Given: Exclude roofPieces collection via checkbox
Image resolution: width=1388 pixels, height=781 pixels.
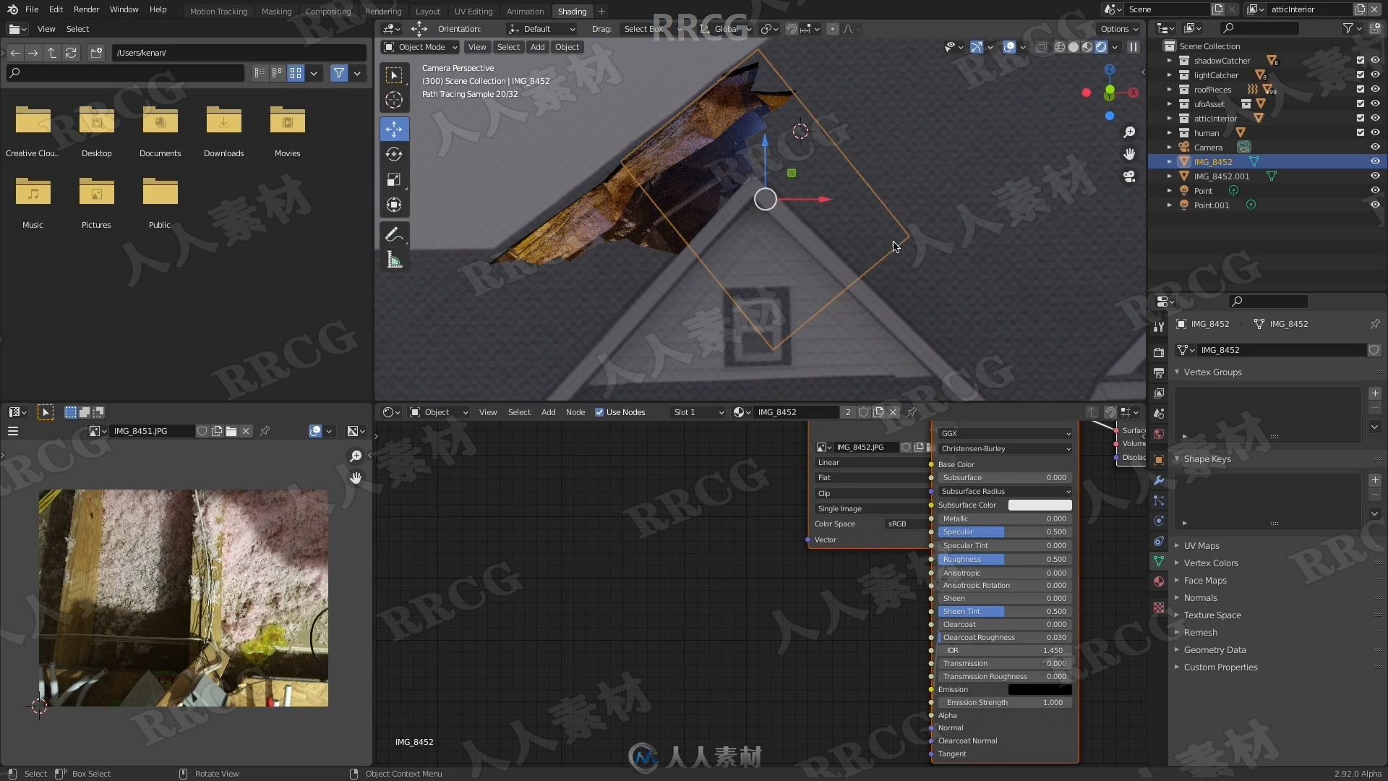Looking at the screenshot, I should click(x=1361, y=90).
